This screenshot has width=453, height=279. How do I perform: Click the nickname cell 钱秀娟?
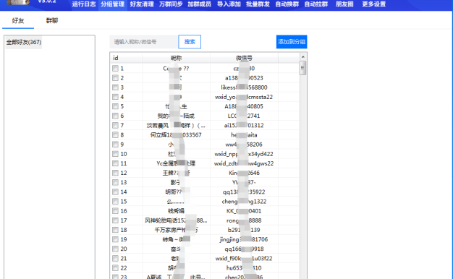[176, 211]
